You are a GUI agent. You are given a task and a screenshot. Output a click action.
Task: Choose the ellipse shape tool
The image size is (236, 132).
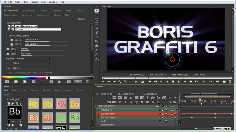coord(96,20)
